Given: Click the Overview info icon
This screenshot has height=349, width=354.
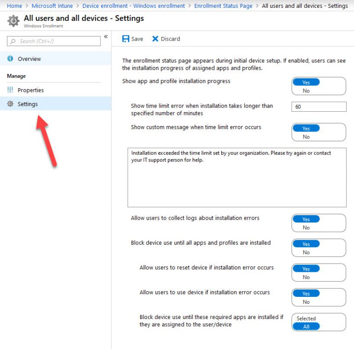Looking at the screenshot, I should [10, 59].
